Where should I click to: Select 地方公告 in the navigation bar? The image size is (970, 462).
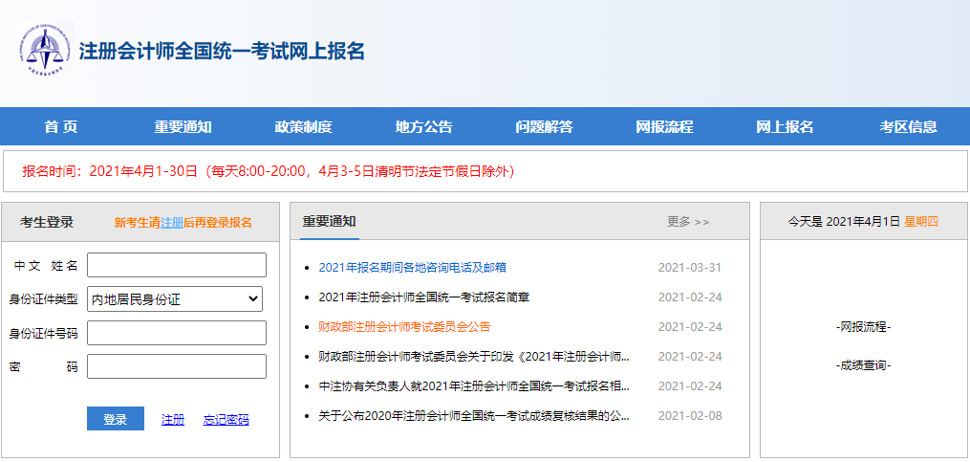[423, 127]
